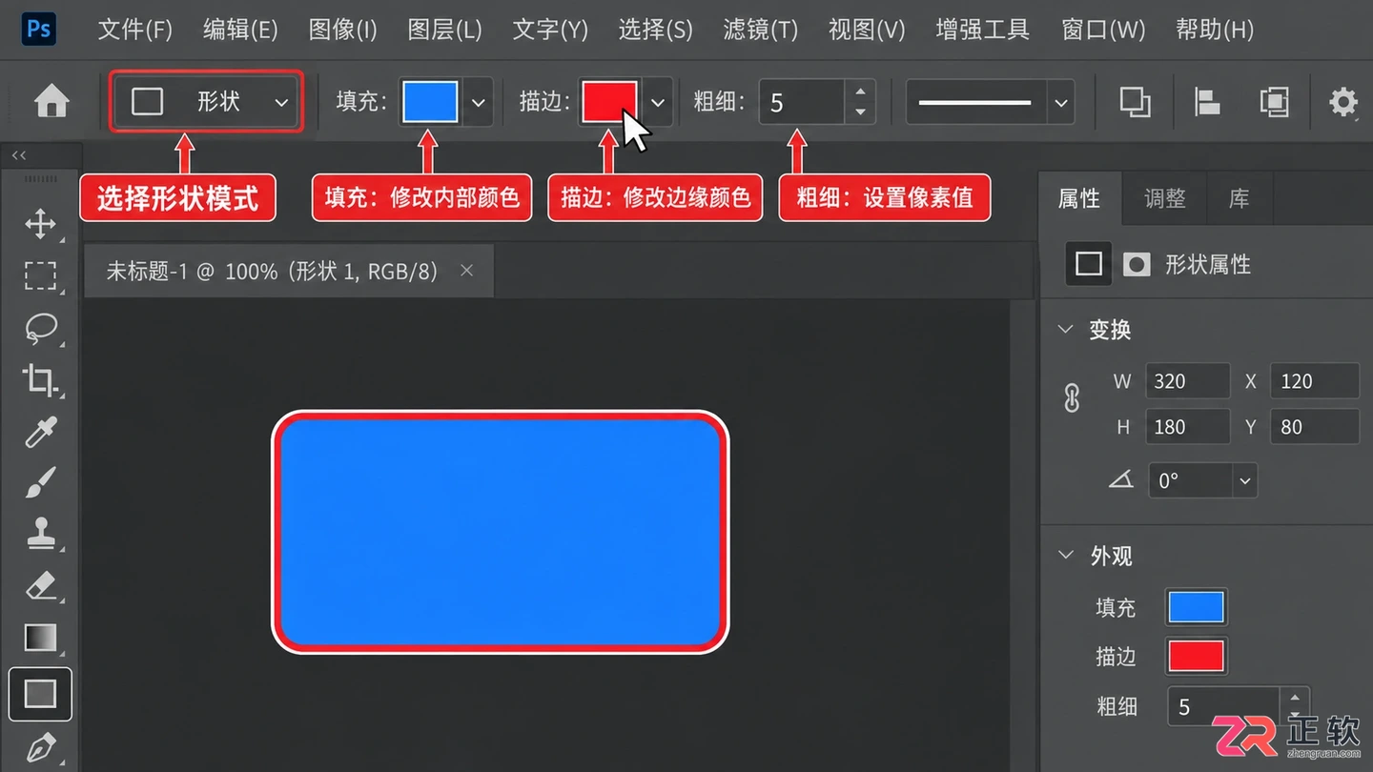This screenshot has width=1373, height=772.
Task: Switch to live shape properties view
Action: (x=1088, y=264)
